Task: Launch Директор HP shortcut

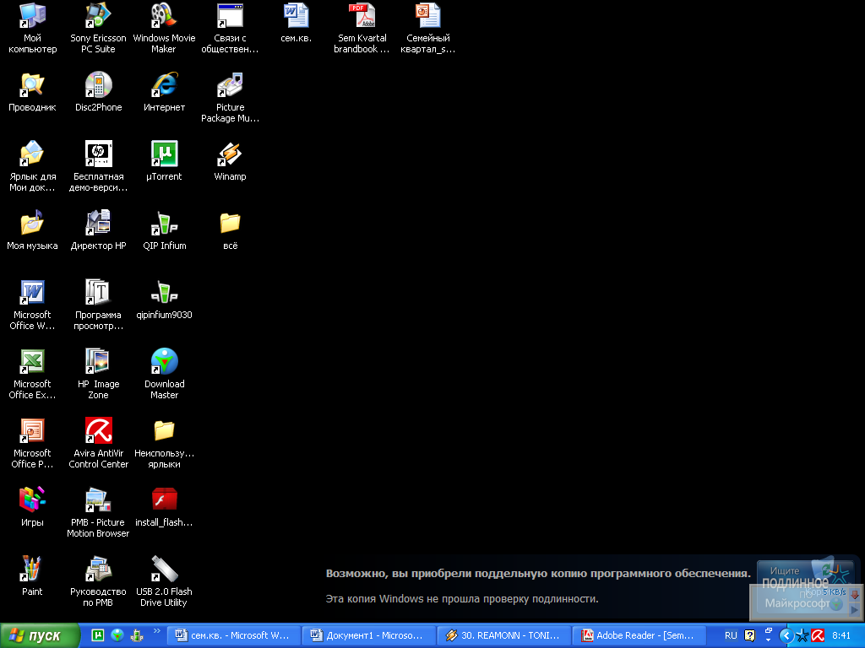Action: [98, 231]
